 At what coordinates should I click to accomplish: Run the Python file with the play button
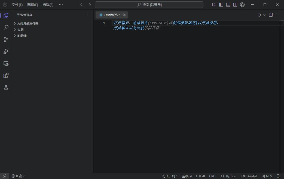pyautogui.click(x=259, y=15)
